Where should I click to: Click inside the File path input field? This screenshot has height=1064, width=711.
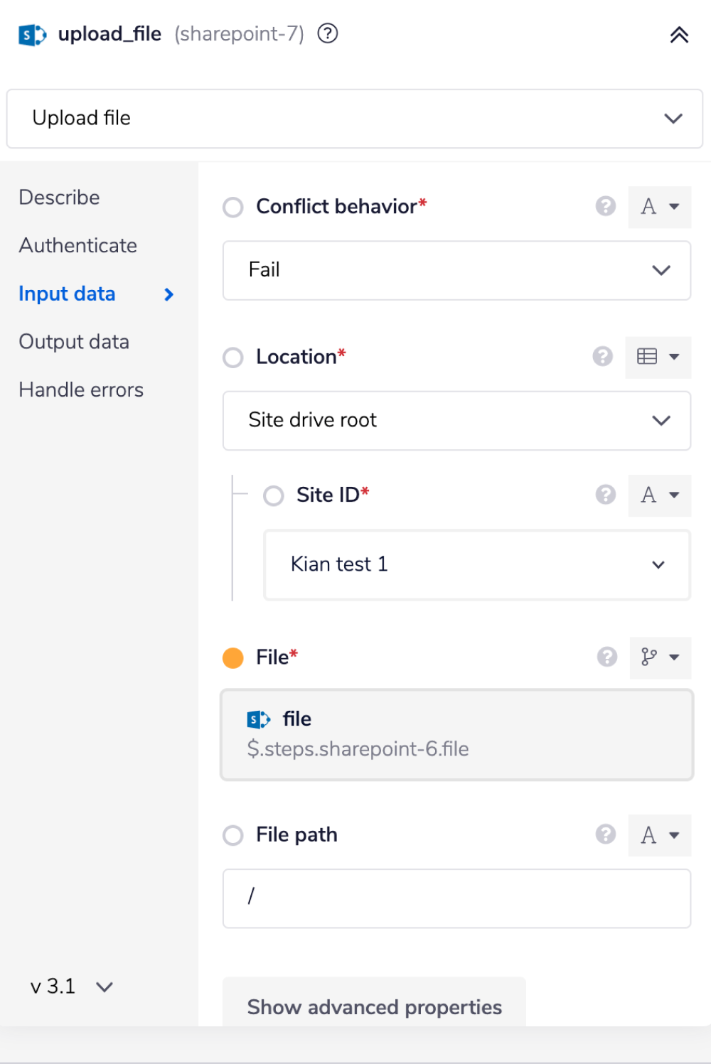click(x=456, y=898)
